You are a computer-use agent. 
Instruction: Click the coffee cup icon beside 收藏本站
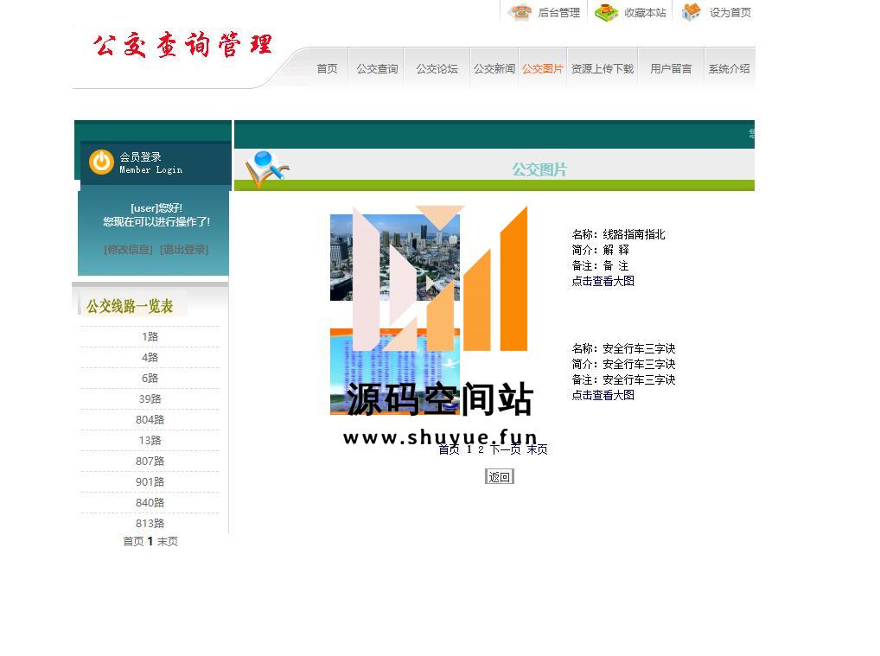(606, 12)
